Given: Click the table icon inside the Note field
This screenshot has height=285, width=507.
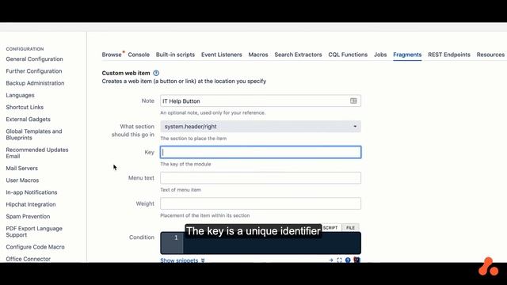Looking at the screenshot, I should (353, 101).
